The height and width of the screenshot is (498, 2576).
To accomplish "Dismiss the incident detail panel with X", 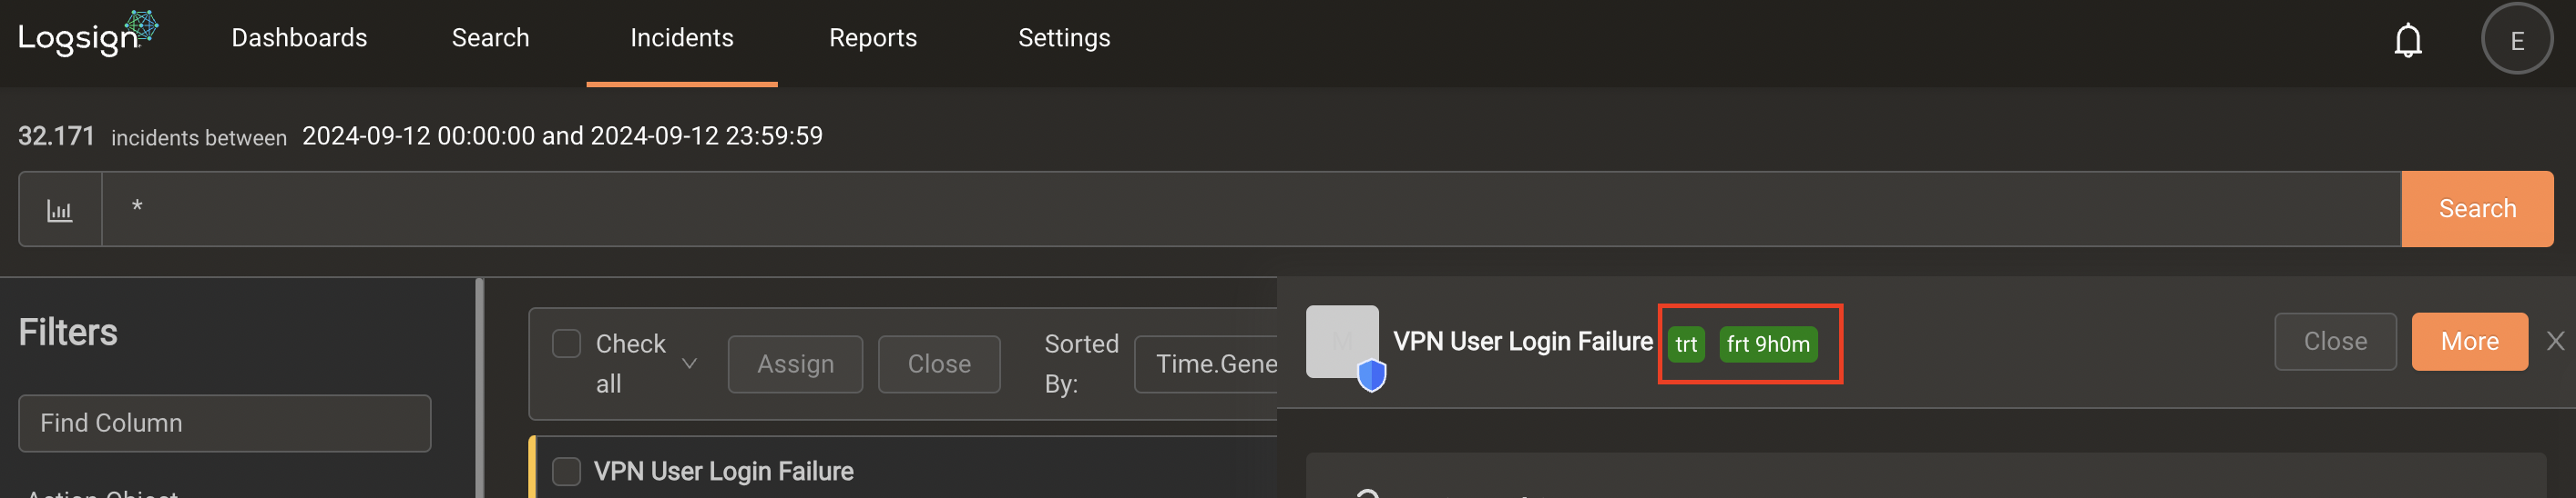I will pyautogui.click(x=2555, y=342).
